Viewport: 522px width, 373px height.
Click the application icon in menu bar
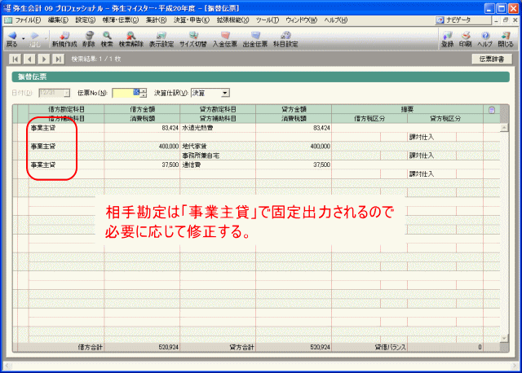(x=8, y=20)
